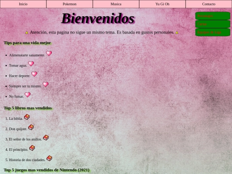Click the warning icon before Atención
The height and width of the screenshot is (174, 232).
click(x=27, y=33)
